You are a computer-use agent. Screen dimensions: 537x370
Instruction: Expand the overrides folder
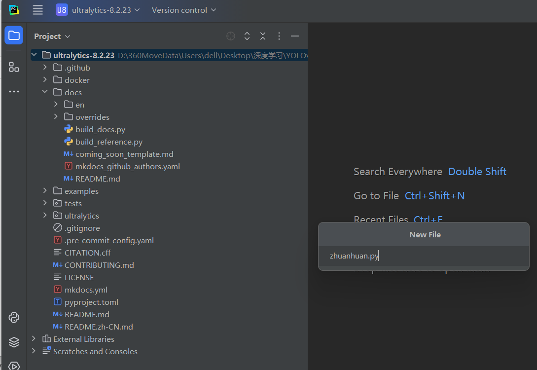coord(56,116)
